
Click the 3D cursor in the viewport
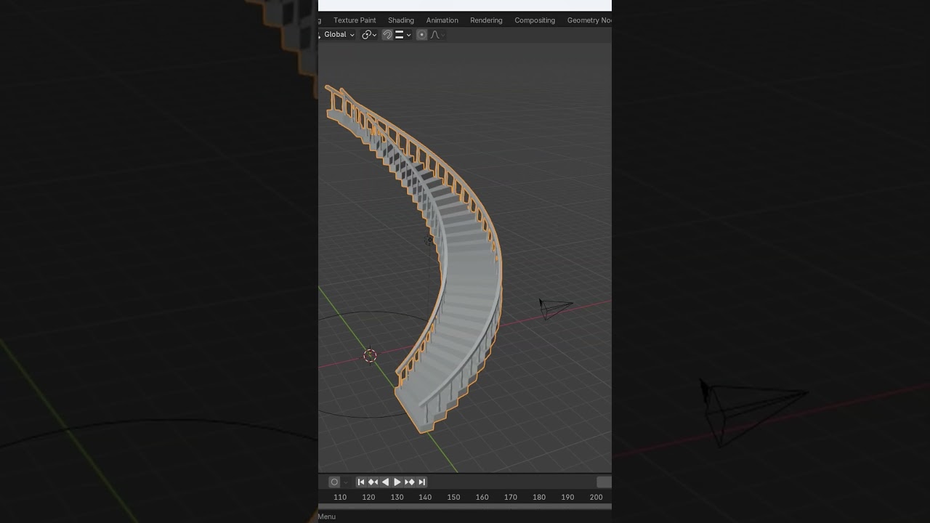pos(370,355)
